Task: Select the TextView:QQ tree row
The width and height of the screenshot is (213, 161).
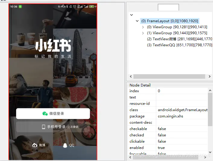Action: pos(180,45)
